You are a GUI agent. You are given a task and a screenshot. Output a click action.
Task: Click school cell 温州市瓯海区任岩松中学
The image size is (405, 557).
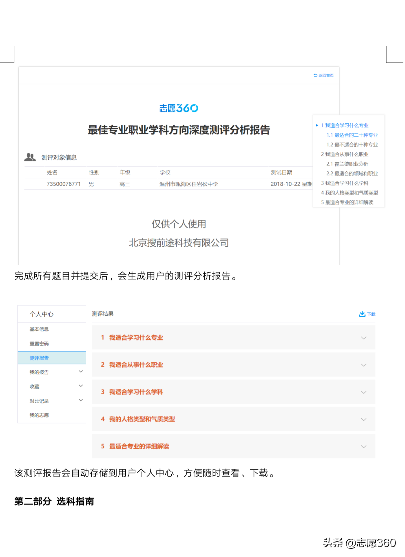pos(189,185)
